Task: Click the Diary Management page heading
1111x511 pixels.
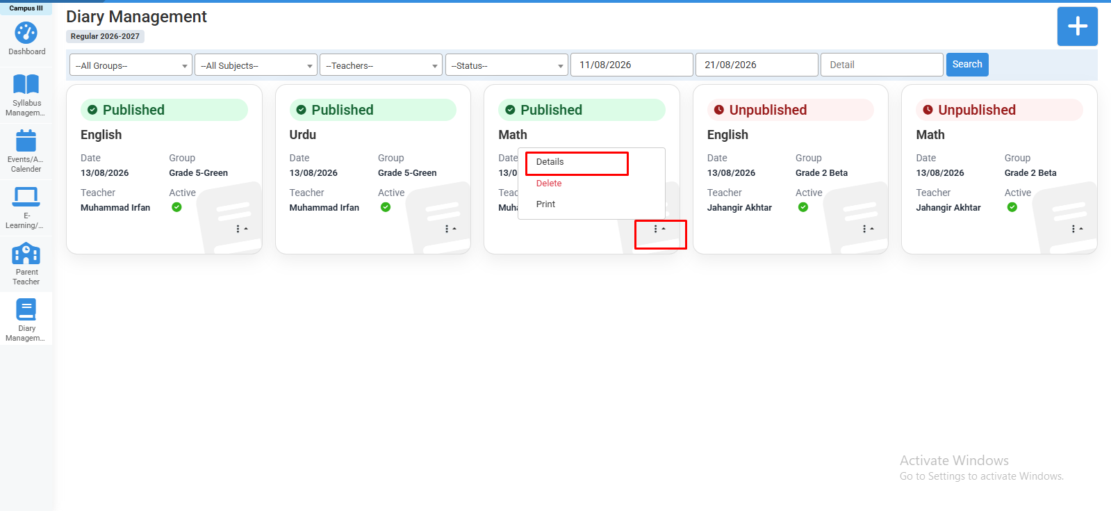Action: pyautogui.click(x=136, y=17)
